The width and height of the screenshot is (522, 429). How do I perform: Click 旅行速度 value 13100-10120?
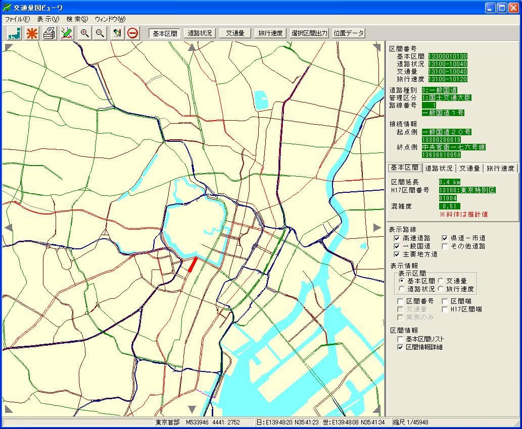tap(447, 79)
